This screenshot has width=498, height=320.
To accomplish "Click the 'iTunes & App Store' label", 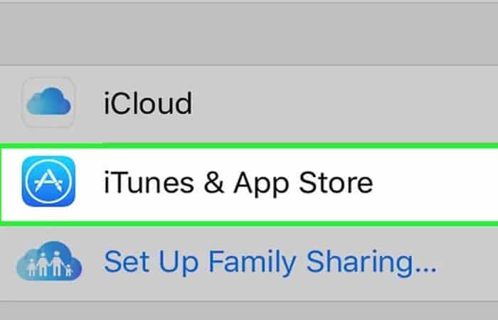I will [x=238, y=182].
